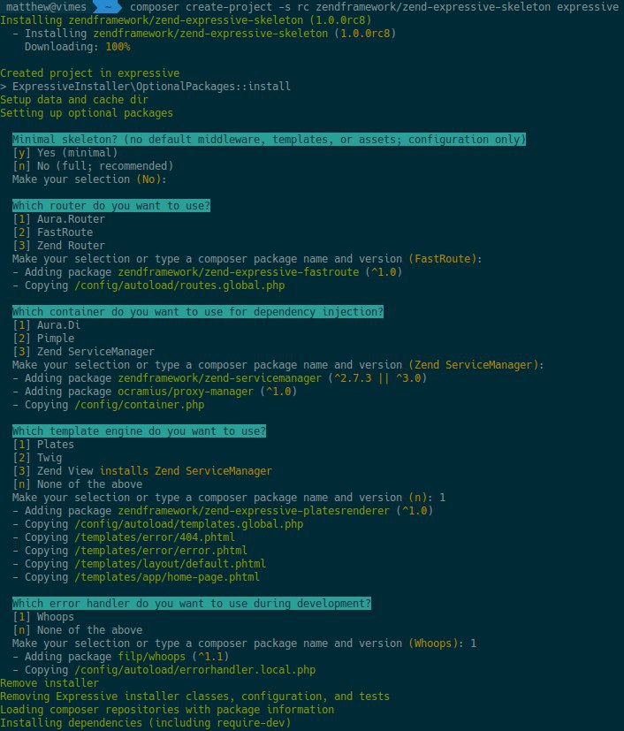The height and width of the screenshot is (731, 624).
Task: Click the '[y] Yes (minimal)' option
Action: tap(65, 152)
